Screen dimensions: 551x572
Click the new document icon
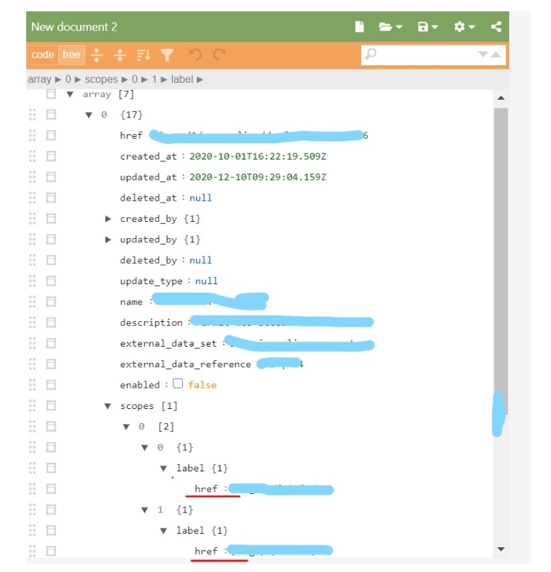(x=360, y=27)
